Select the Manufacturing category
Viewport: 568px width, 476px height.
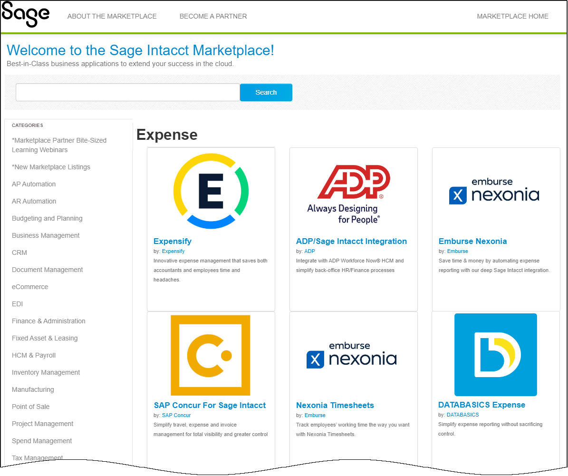[x=33, y=389]
